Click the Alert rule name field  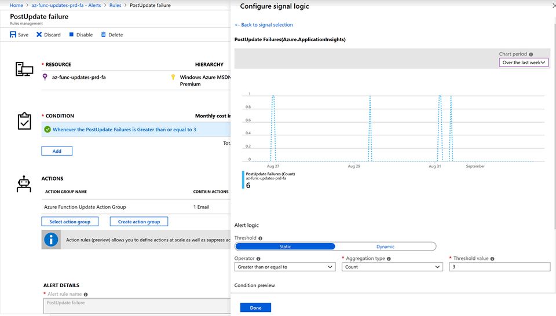[137, 306]
